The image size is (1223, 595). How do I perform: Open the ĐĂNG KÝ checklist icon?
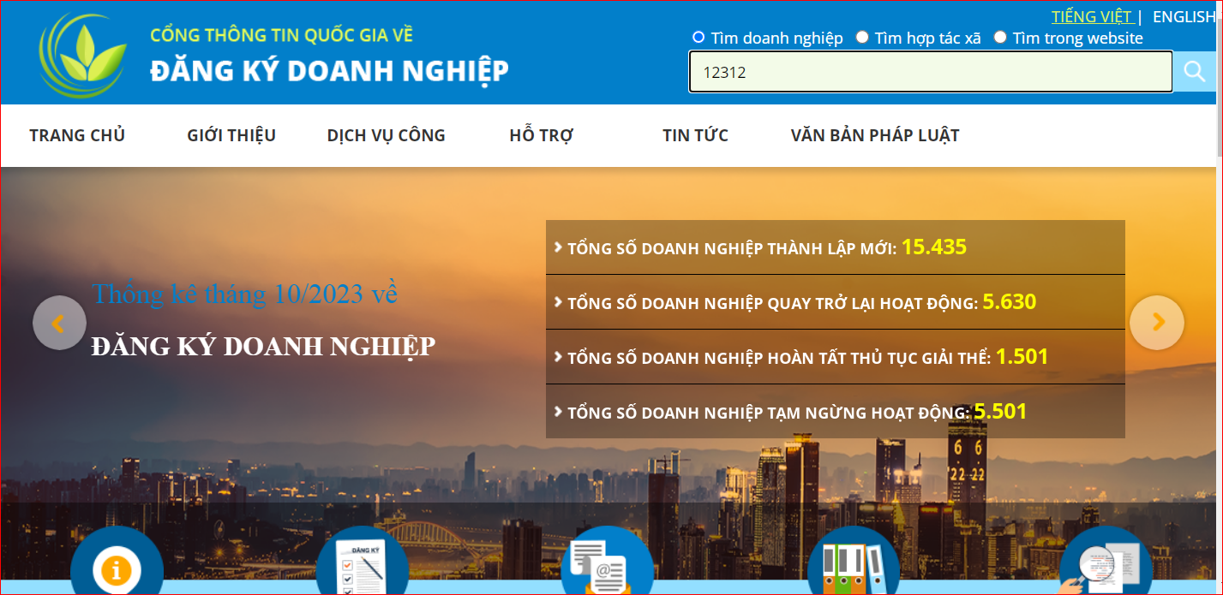click(x=363, y=561)
